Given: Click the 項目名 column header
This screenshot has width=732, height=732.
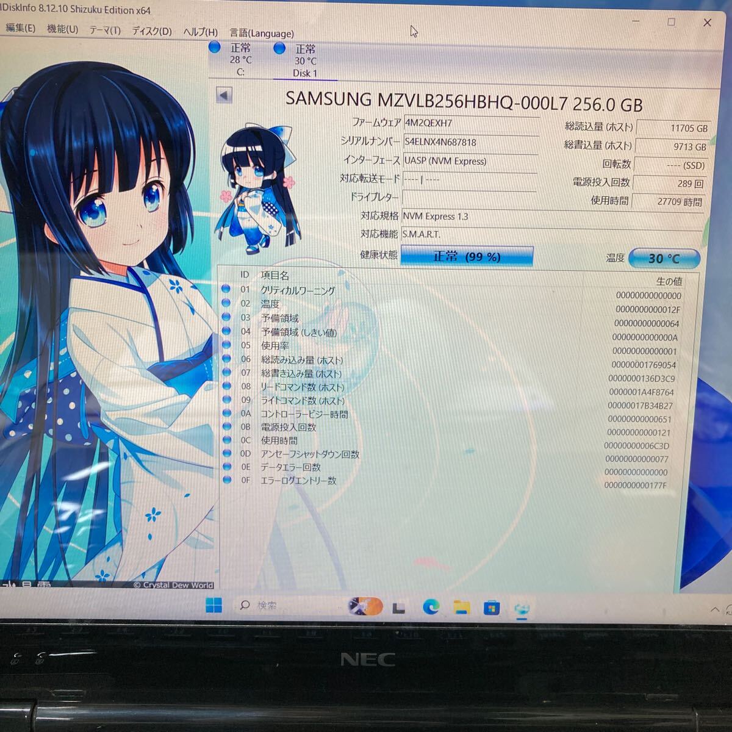Looking at the screenshot, I should [x=274, y=276].
